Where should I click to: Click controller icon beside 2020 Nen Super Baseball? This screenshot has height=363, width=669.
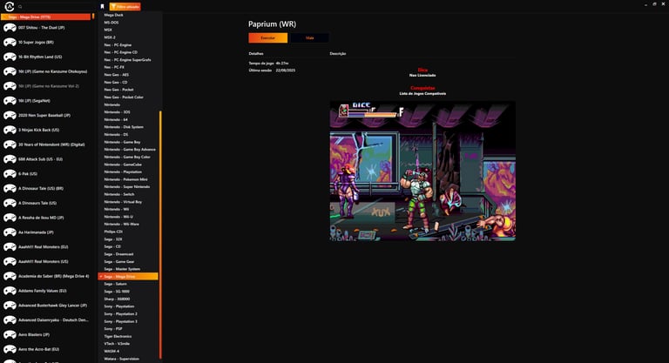10,115
